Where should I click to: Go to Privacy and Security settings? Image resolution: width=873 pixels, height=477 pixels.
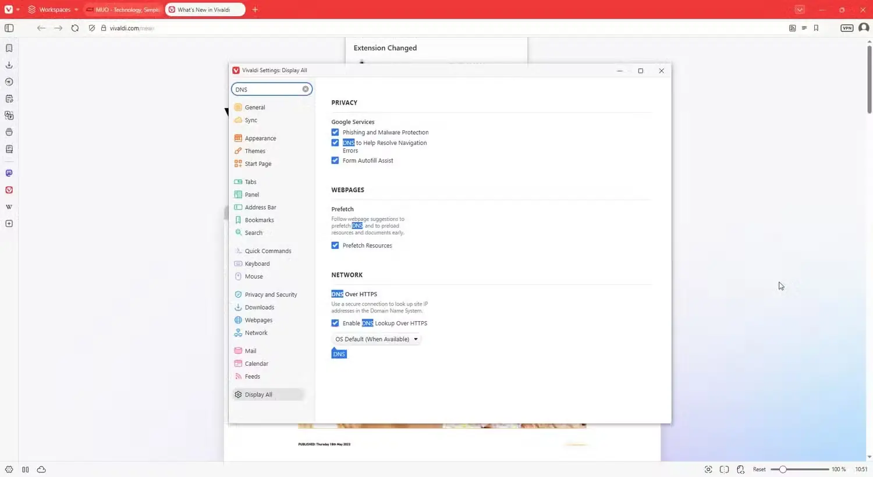click(x=272, y=295)
